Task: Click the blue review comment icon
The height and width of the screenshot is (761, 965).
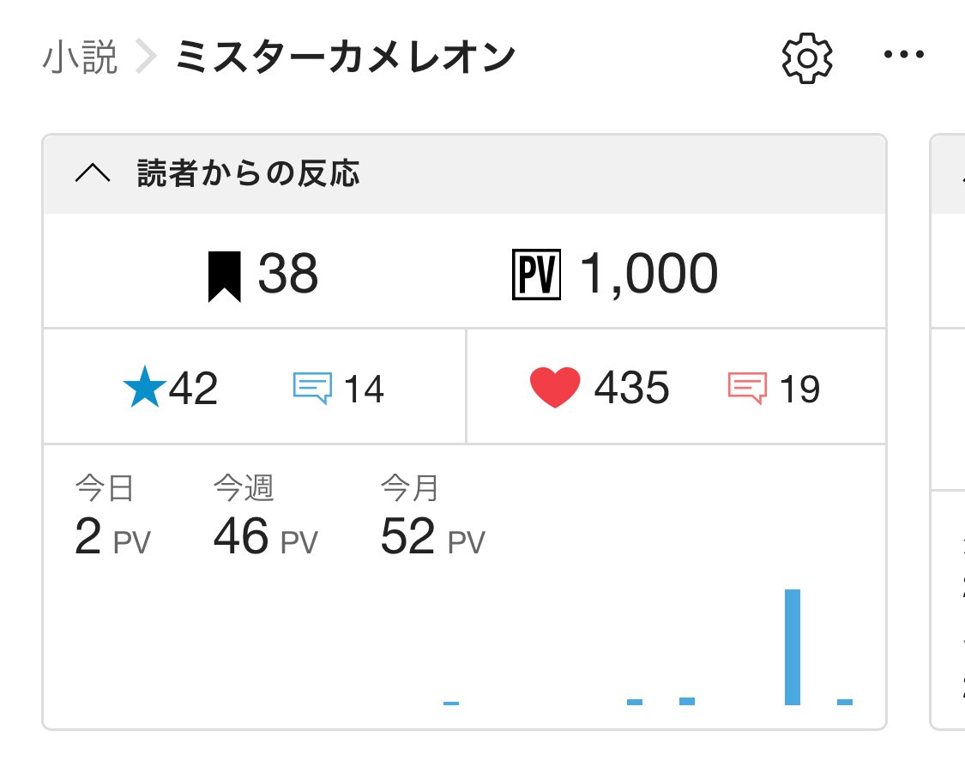Action: click(312, 389)
